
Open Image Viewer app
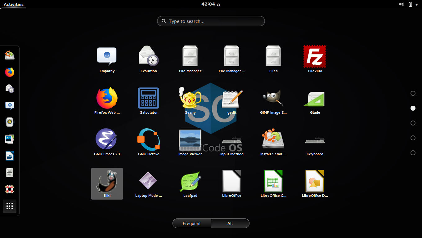tap(190, 142)
